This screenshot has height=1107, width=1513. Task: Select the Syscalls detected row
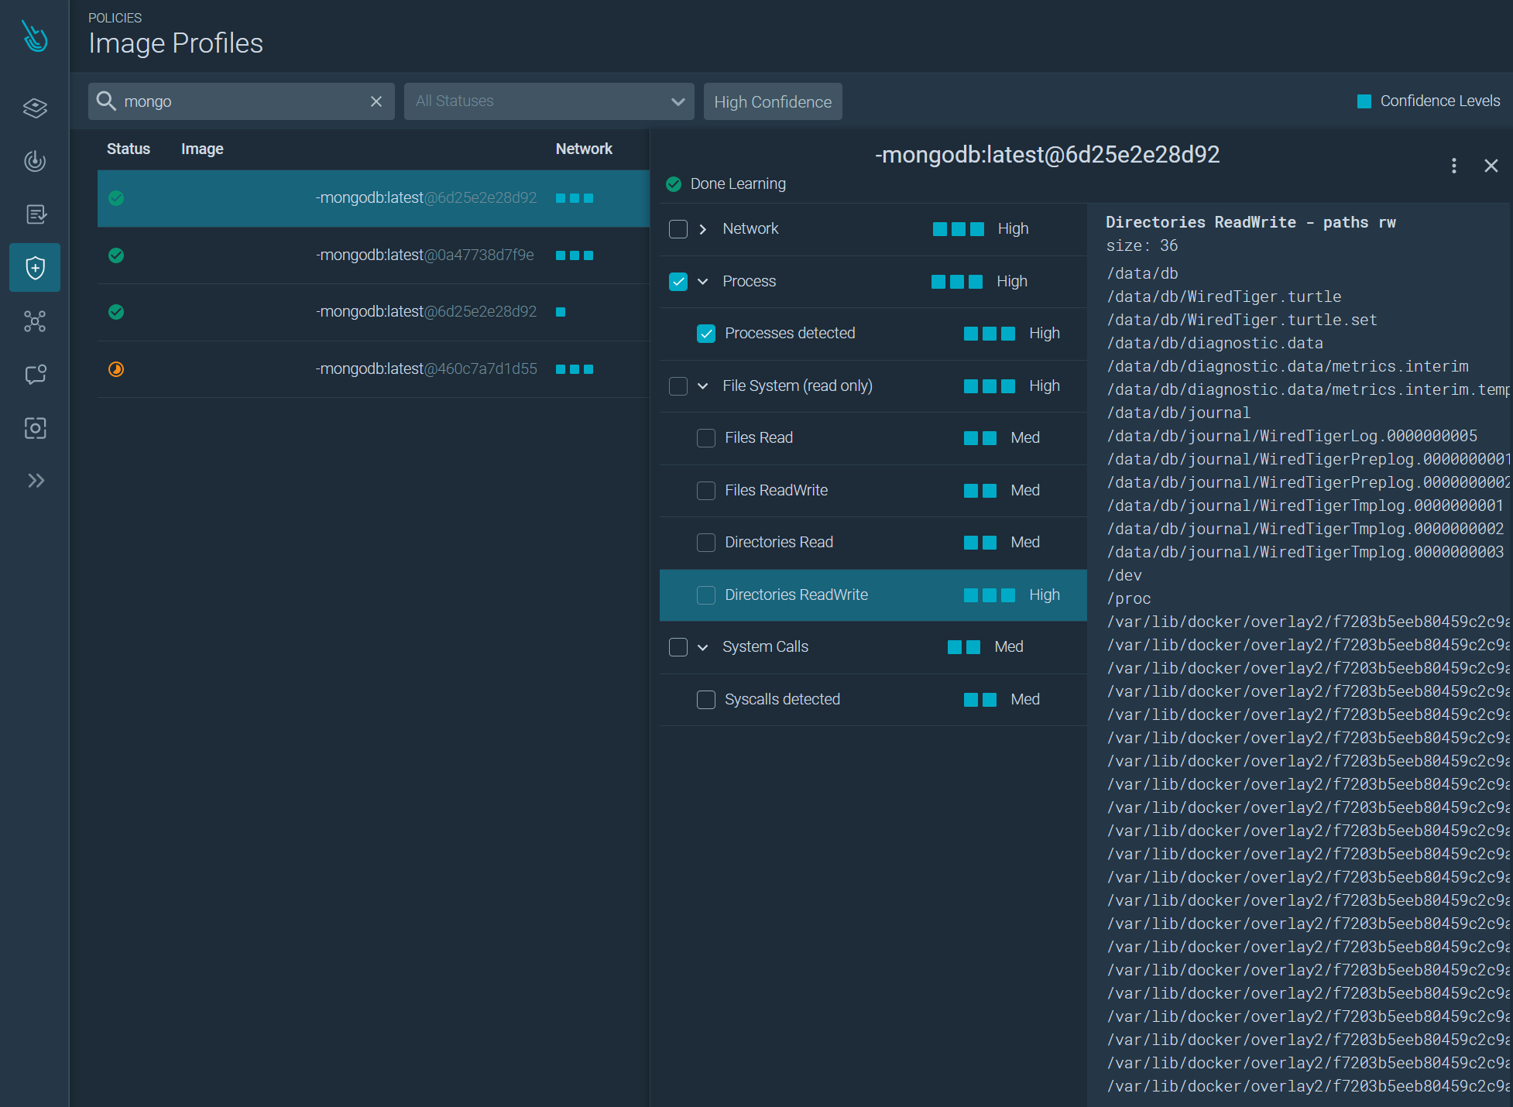(x=782, y=699)
